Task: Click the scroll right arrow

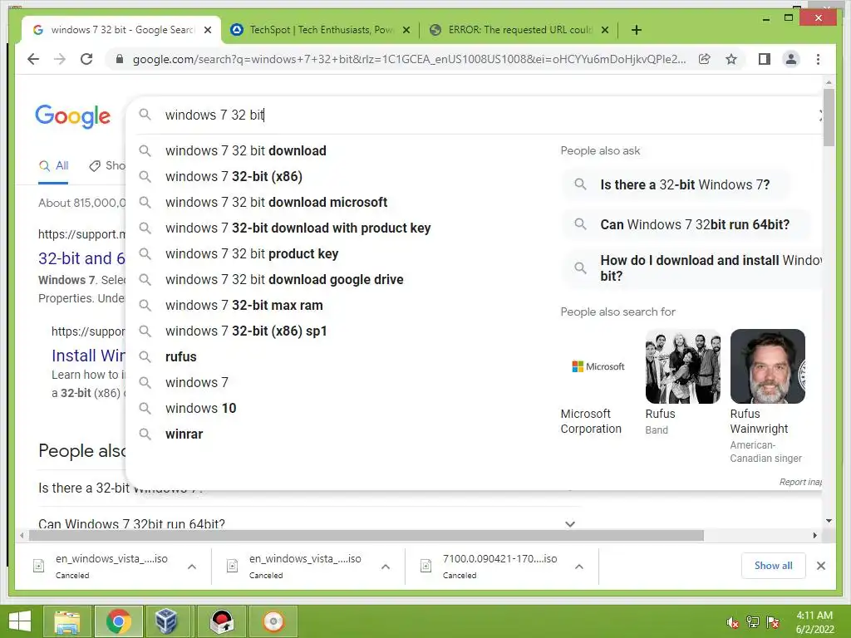Action: point(814,536)
